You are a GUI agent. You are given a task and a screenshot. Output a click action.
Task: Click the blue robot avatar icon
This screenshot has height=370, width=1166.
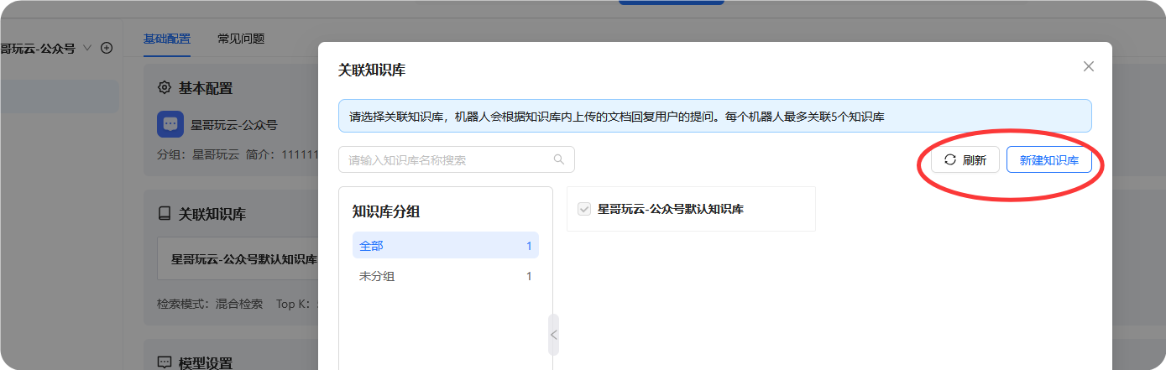point(170,124)
